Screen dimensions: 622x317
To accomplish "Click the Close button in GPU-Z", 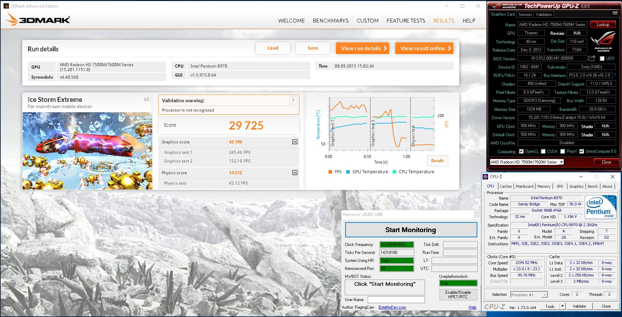I will 606,162.
